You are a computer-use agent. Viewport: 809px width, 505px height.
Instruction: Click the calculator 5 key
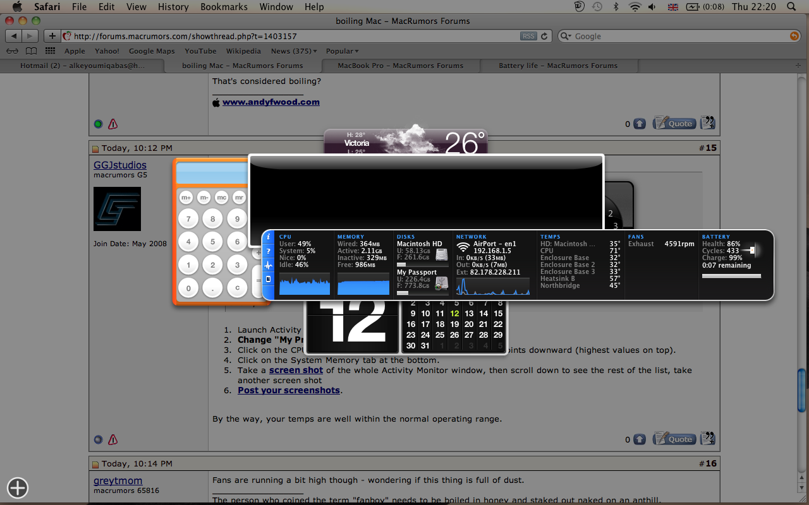click(213, 242)
